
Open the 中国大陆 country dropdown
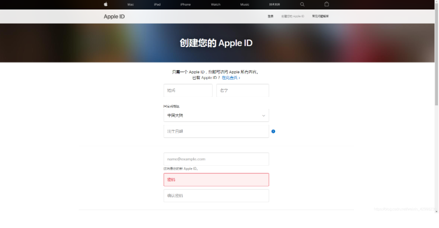216,115
